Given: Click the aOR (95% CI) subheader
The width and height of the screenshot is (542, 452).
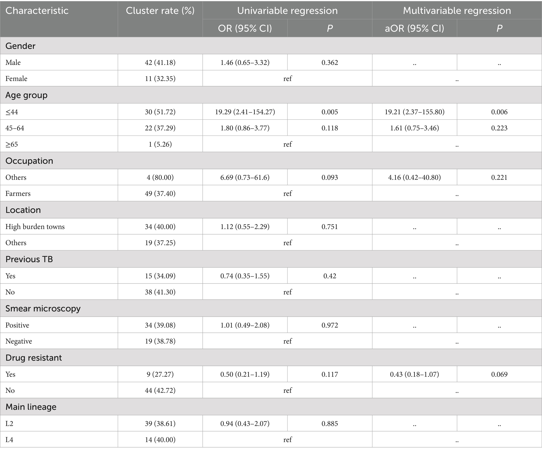Looking at the screenshot, I should [x=414, y=28].
